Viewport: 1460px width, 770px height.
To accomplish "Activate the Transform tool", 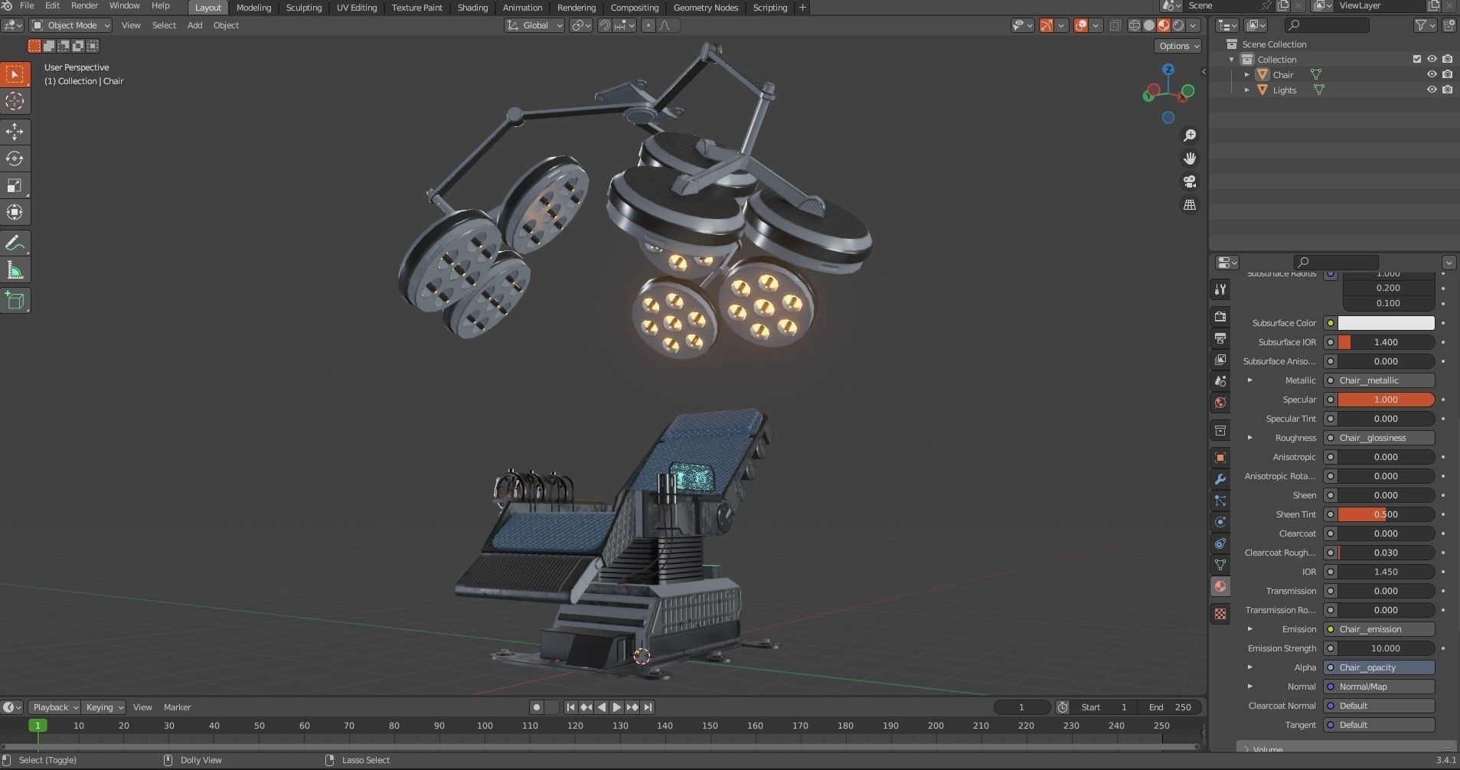I will [15, 212].
